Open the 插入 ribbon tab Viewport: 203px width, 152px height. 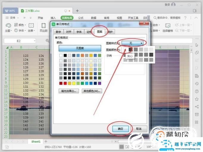(x=53, y=18)
